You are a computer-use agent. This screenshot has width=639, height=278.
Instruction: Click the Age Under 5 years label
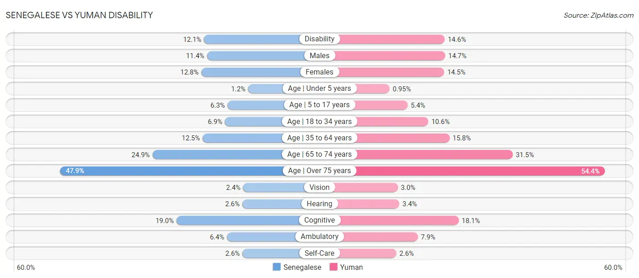tap(319, 89)
